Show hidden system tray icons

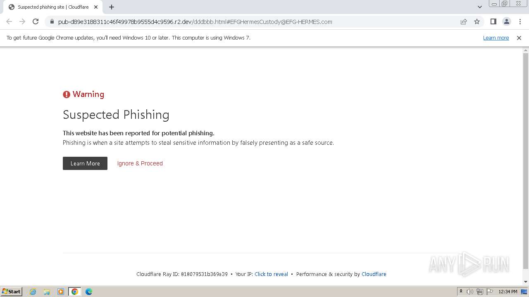point(461,292)
